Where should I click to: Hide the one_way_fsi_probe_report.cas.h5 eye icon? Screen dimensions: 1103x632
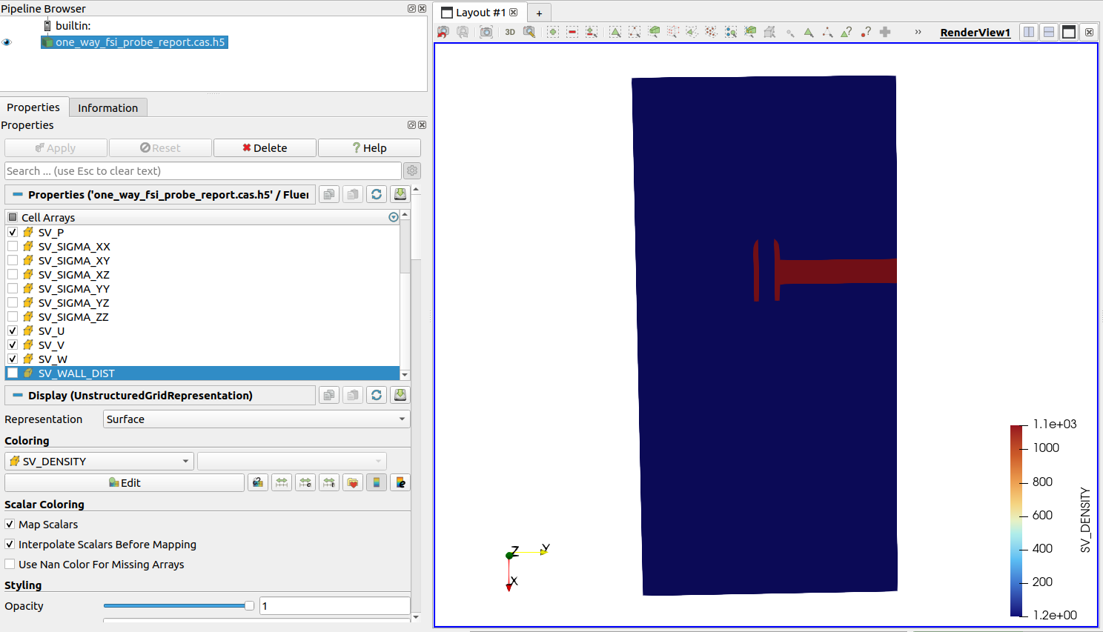pyautogui.click(x=7, y=42)
